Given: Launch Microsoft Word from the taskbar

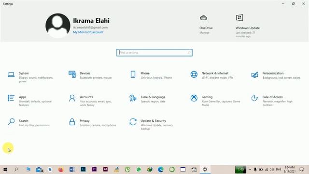Looking at the screenshot, I should tap(72, 170).
